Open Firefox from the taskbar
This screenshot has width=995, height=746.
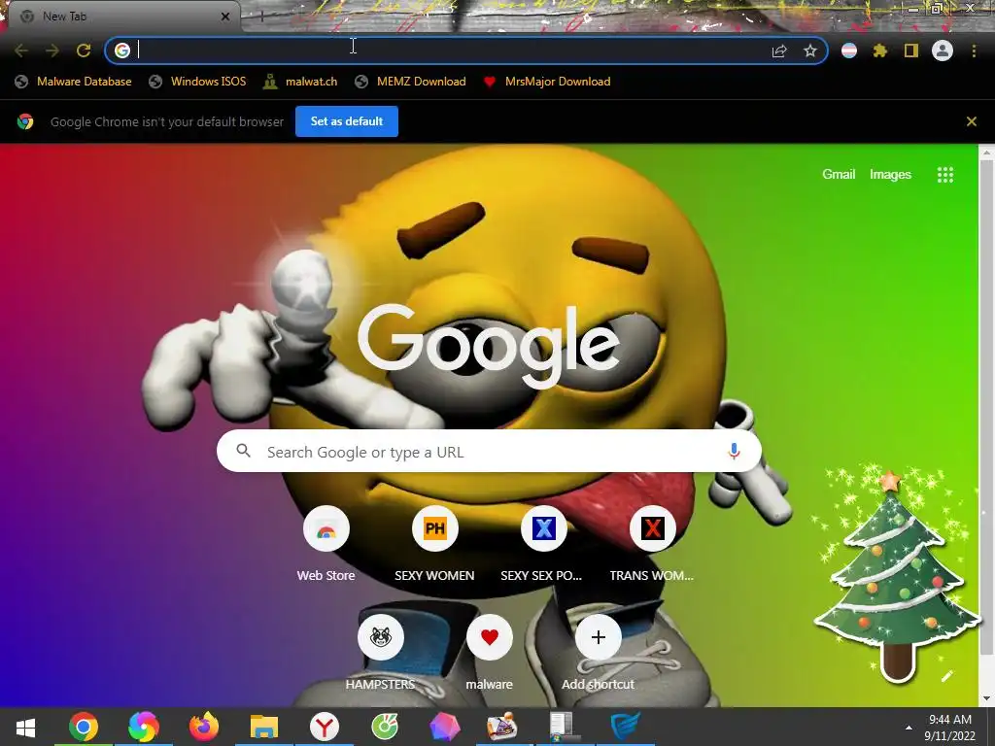point(204,727)
